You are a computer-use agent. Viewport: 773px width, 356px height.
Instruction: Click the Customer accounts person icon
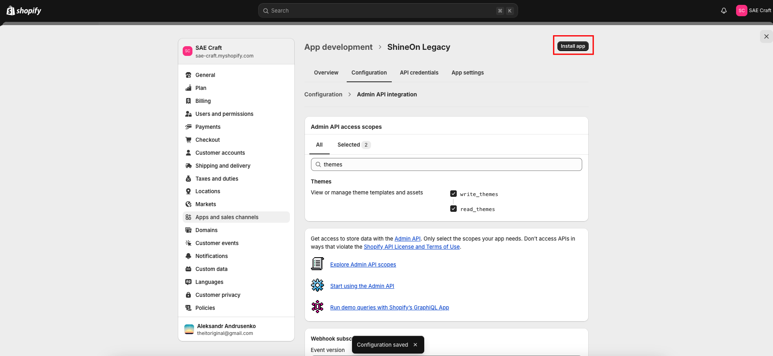188,153
